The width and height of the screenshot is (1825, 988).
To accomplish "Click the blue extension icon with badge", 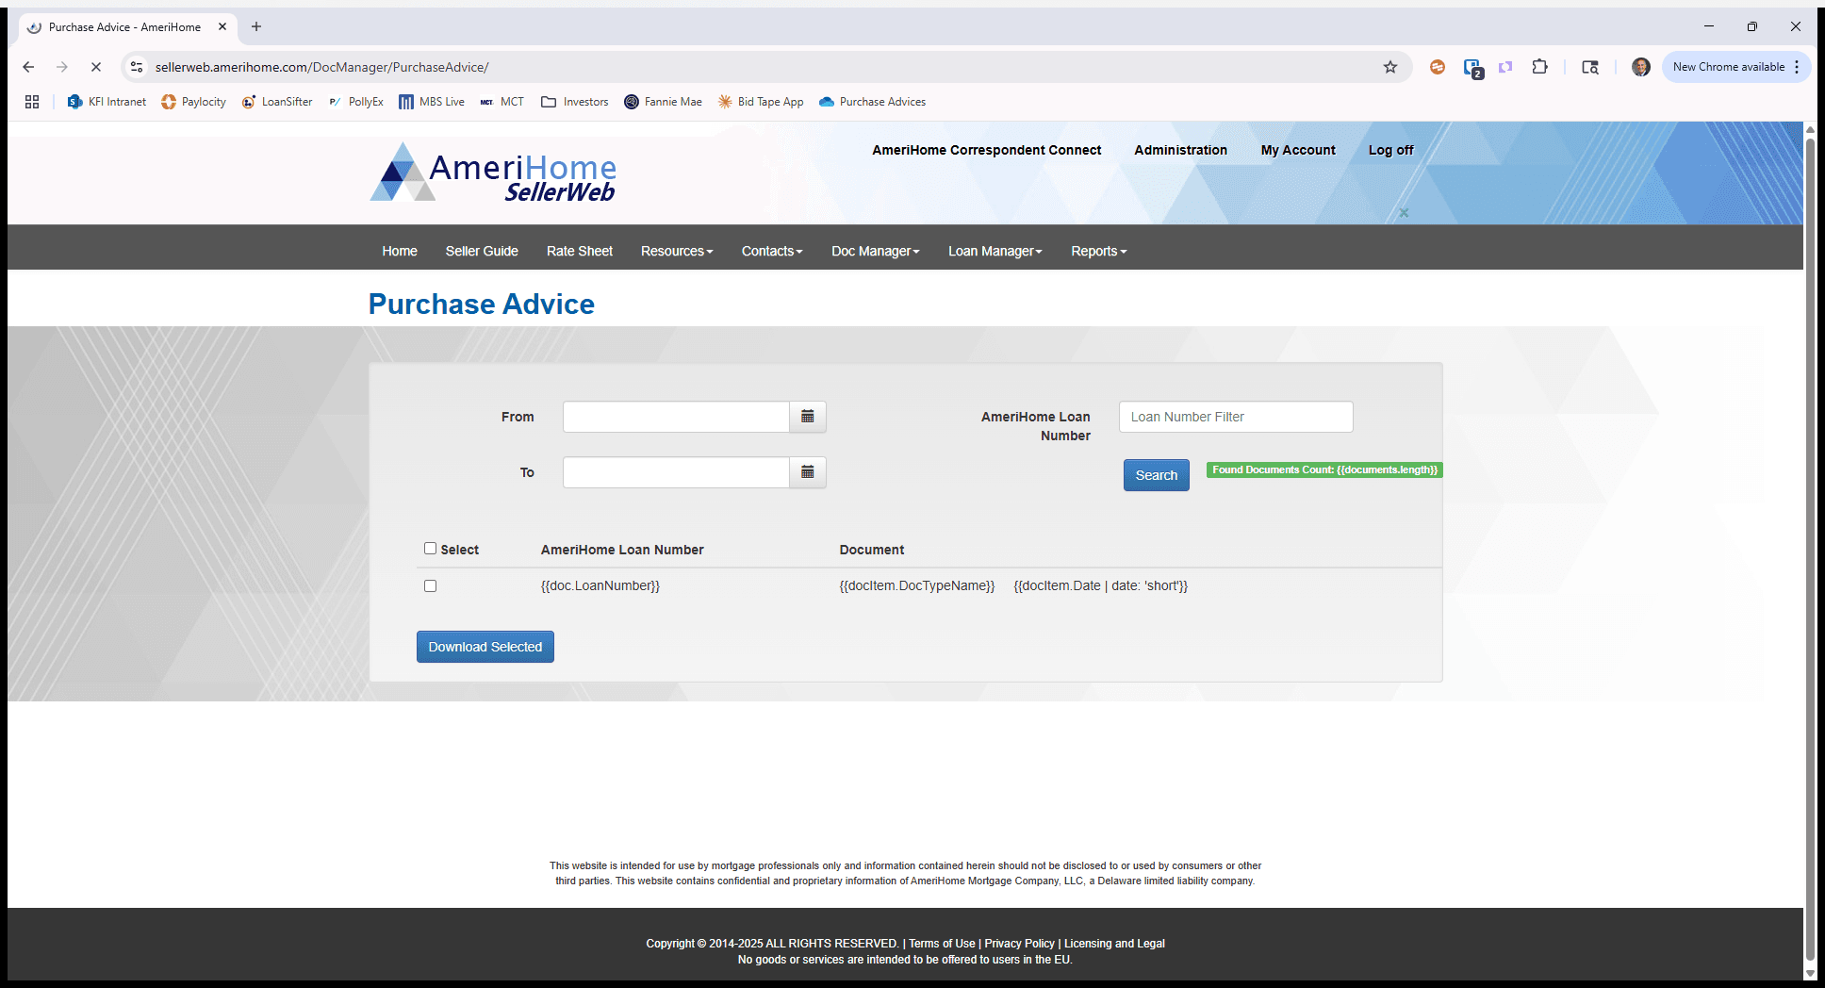I will [x=1472, y=68].
